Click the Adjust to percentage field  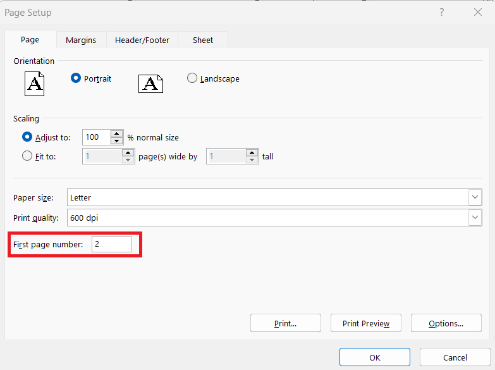97,137
